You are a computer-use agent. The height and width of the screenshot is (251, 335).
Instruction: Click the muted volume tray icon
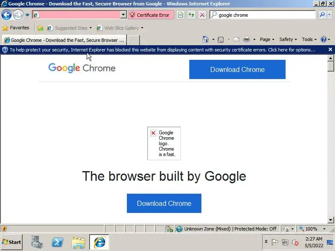[x=295, y=242]
